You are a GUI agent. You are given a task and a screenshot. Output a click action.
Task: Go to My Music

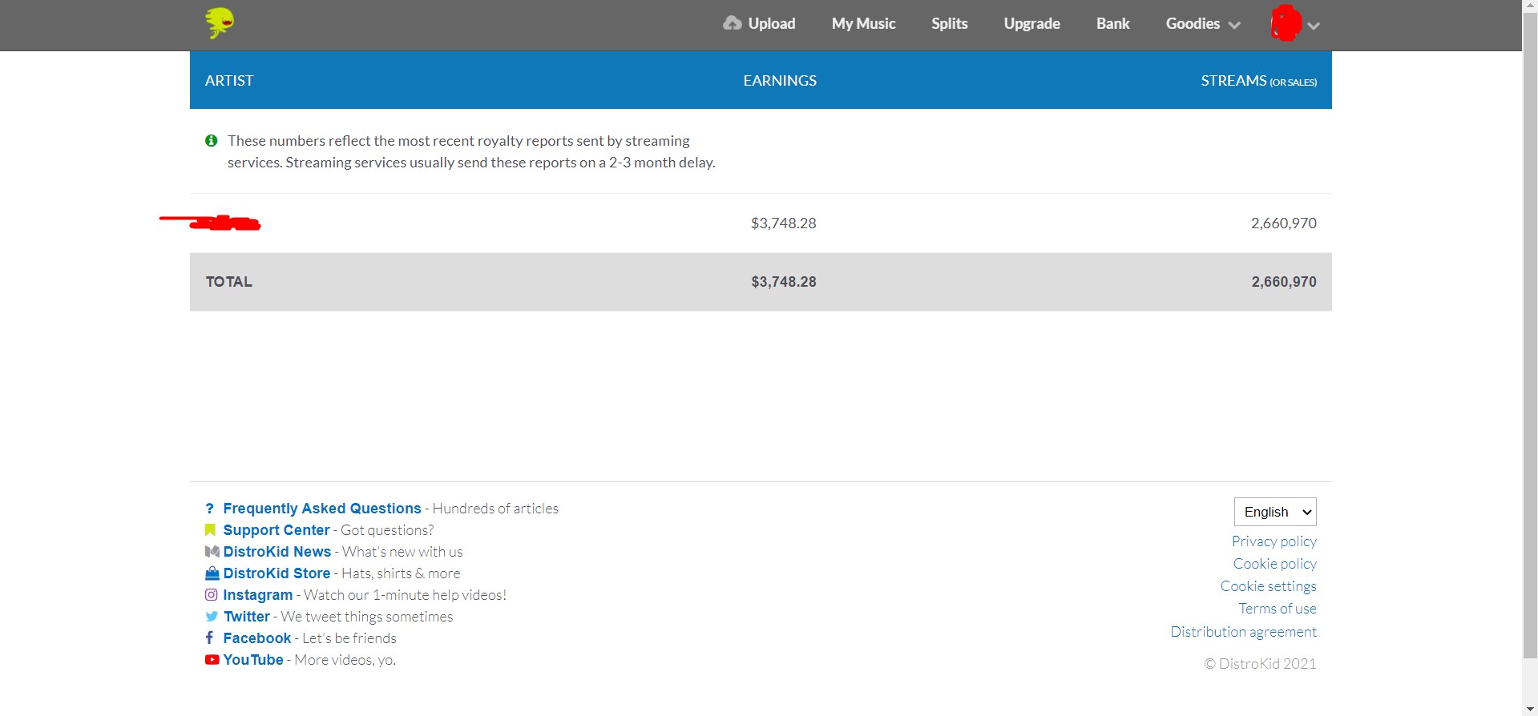(863, 24)
